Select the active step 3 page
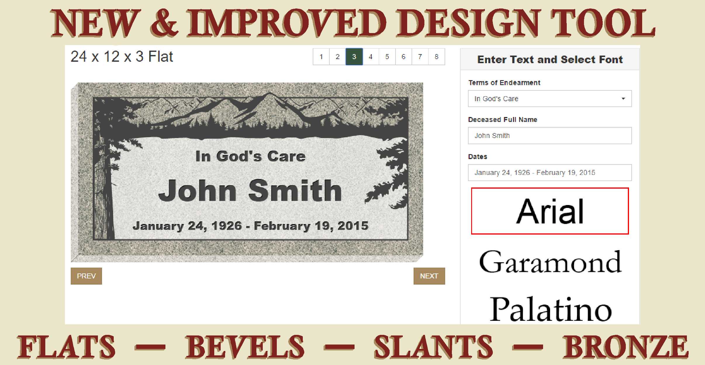 [x=354, y=57]
